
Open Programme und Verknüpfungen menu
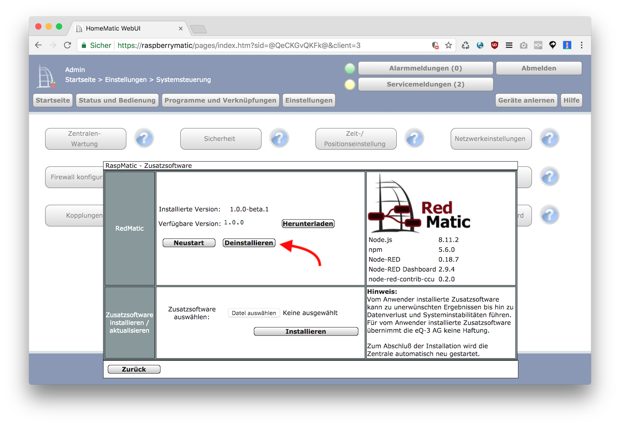(220, 101)
